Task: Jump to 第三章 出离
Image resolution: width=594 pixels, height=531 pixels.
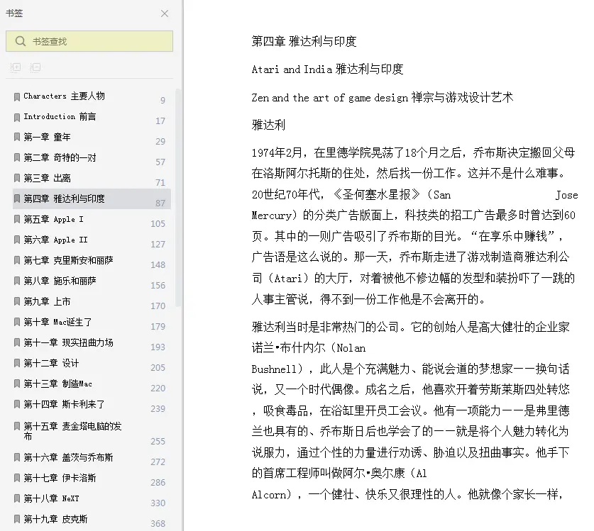Action: pyautogui.click(x=47, y=178)
